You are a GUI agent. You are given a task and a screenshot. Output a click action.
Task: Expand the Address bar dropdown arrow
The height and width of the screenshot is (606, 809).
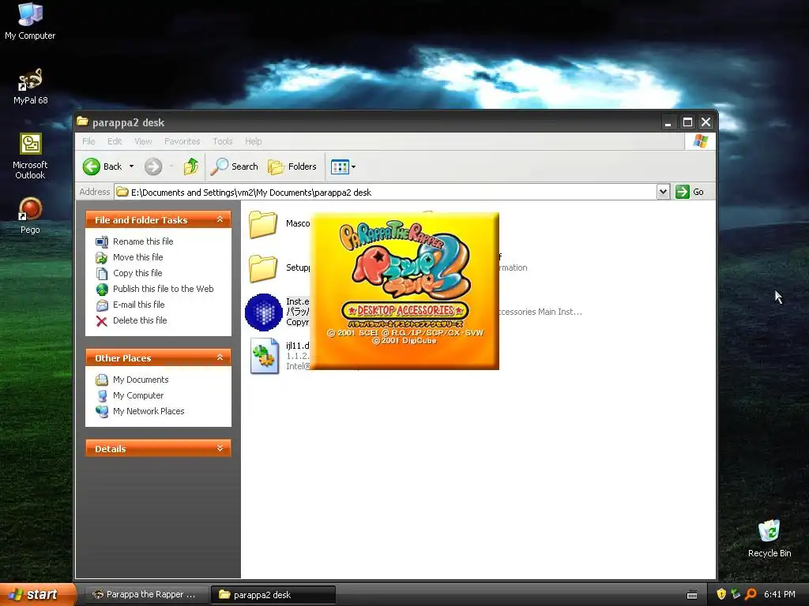coord(663,193)
